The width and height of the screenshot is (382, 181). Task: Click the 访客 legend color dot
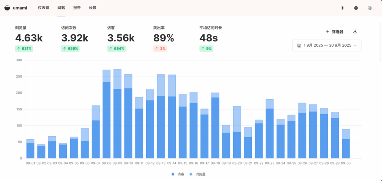[173, 174]
